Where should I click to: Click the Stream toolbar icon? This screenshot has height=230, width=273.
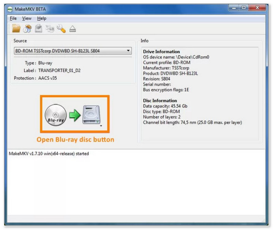pos(50,29)
